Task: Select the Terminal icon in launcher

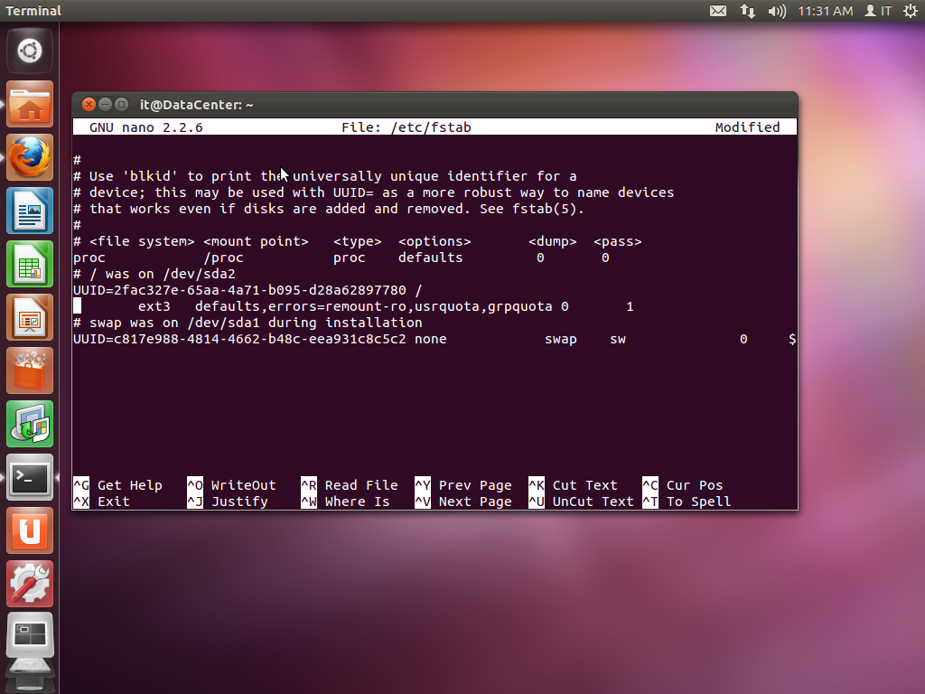Action: tap(30, 477)
